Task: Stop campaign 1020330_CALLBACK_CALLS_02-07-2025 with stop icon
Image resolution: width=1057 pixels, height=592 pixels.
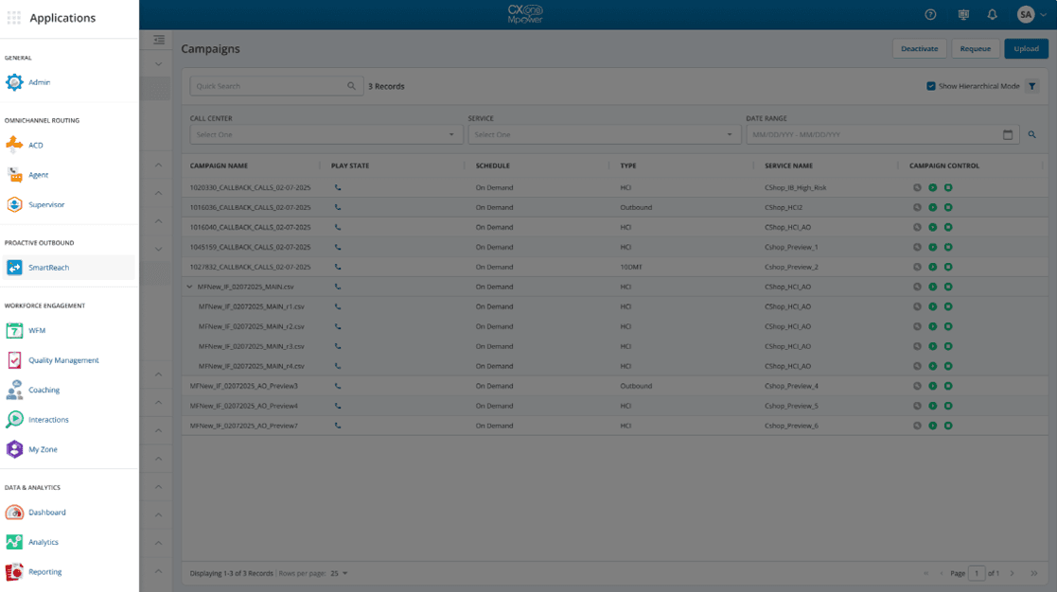Action: [948, 188]
